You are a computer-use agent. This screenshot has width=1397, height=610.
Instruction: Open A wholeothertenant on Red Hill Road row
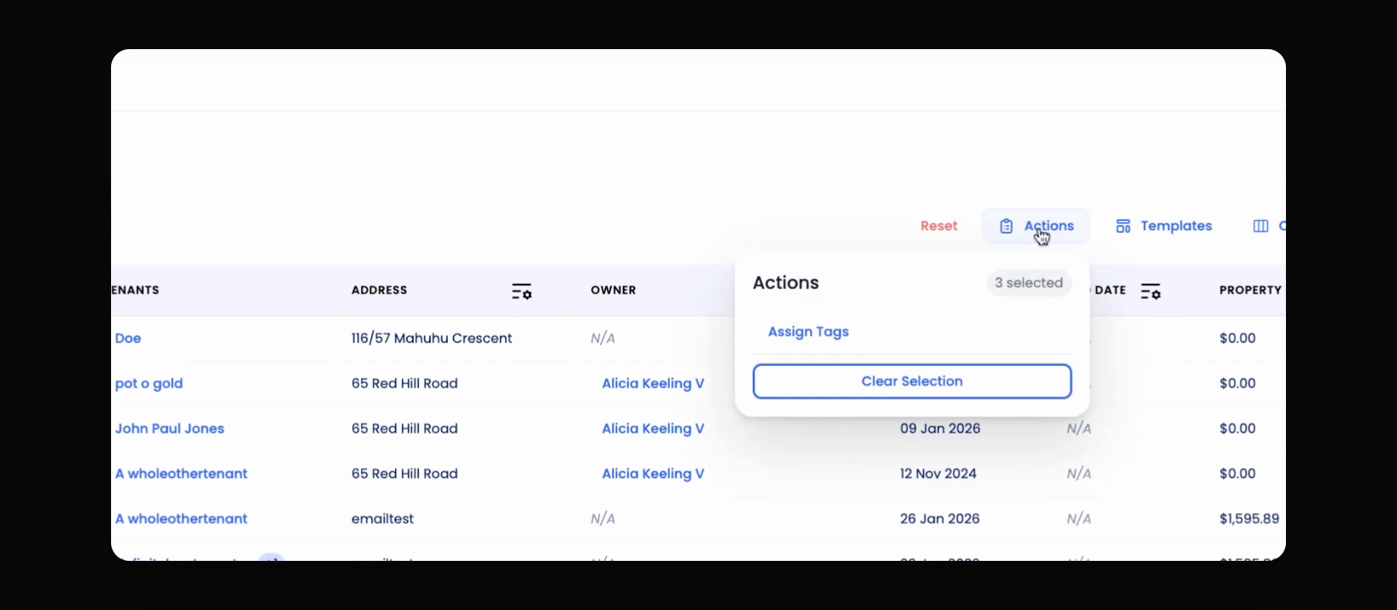pos(181,474)
